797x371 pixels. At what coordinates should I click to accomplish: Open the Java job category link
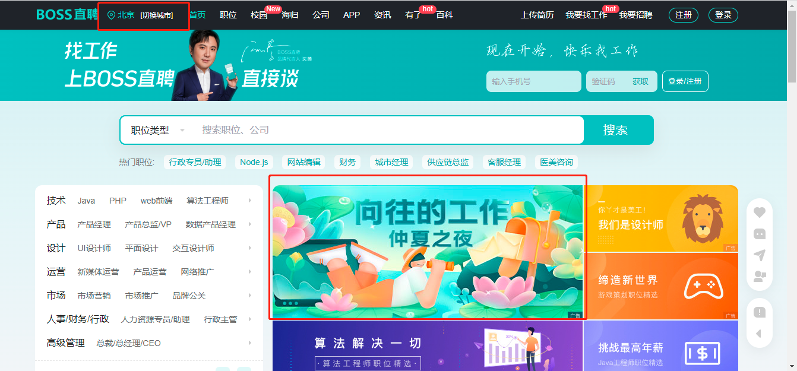(x=86, y=201)
